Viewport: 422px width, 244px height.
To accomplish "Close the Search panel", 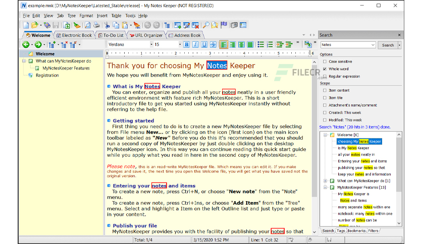I will tap(399, 35).
